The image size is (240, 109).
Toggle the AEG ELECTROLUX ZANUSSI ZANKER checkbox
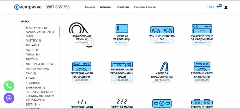[x=22, y=28]
